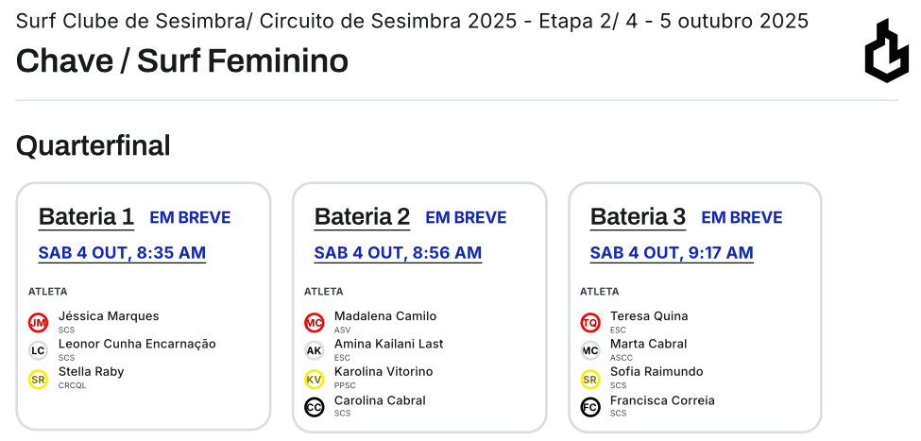Open the Bateria 3 heat link
Viewport: 921px width, 441px height.
pos(638,217)
